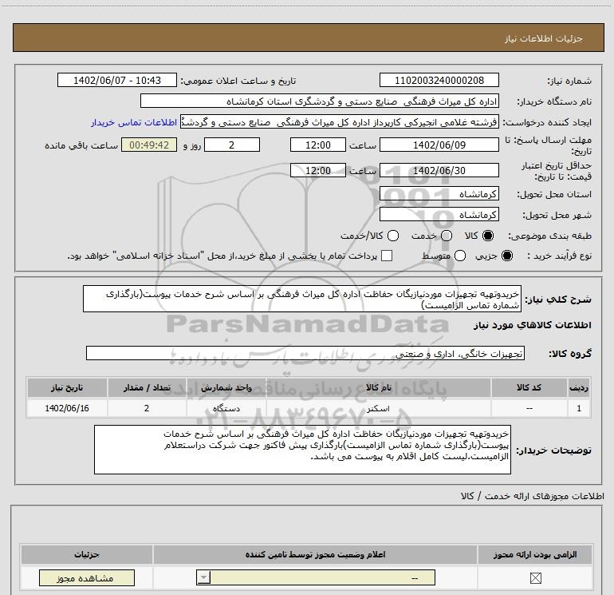This screenshot has width=614, height=595.
Task: Click the کد کالا column header
Action: click(529, 387)
